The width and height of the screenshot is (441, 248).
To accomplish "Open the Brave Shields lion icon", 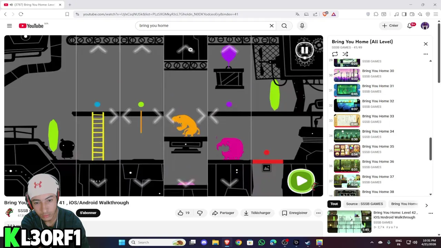I will [x=325, y=14].
